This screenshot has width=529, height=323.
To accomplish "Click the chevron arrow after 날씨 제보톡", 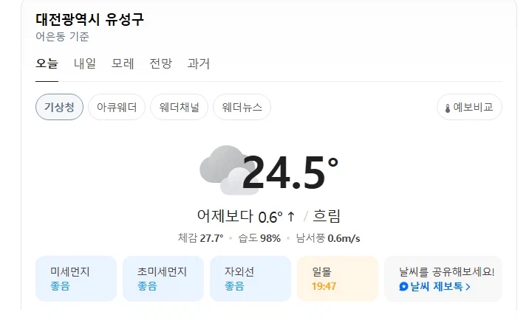I will (x=468, y=287).
